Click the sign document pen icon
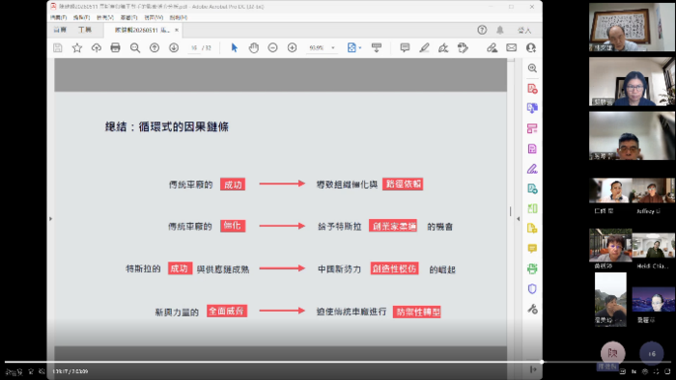Screen dimensions: 676x380 (x=443, y=48)
